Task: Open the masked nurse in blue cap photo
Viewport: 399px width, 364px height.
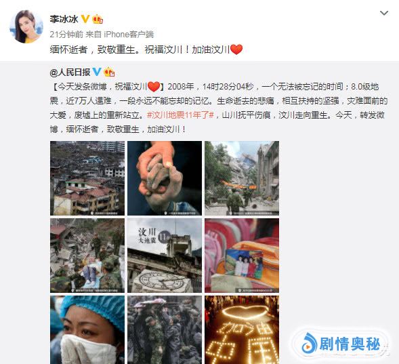Action: coord(87,330)
